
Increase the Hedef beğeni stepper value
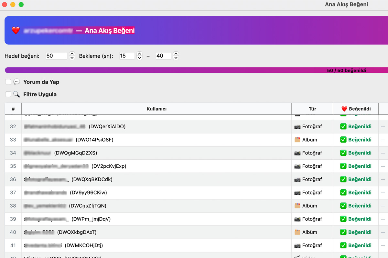(x=72, y=54)
